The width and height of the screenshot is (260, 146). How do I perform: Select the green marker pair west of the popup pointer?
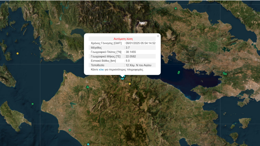point(87,87)
